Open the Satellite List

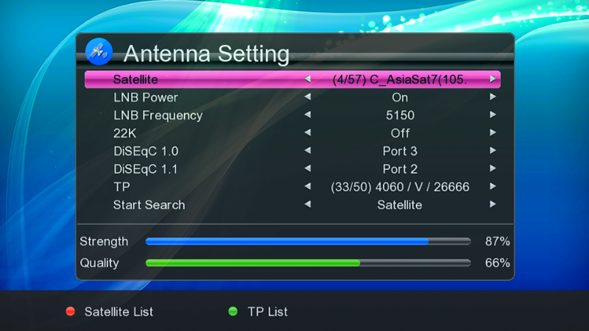point(119,312)
